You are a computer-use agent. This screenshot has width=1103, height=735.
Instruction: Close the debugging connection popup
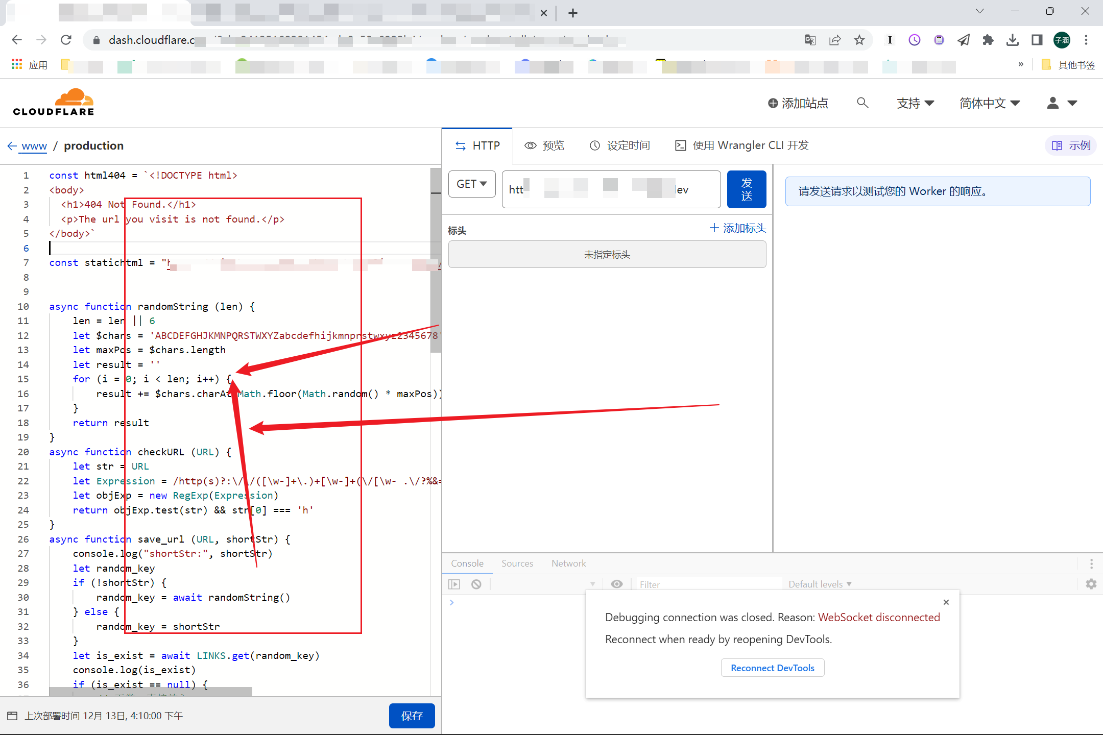click(946, 602)
